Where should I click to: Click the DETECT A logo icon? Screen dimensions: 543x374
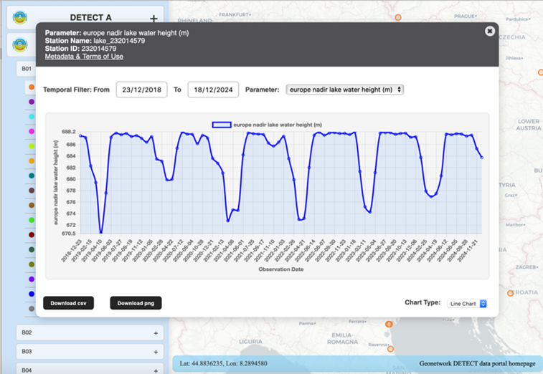tap(21, 18)
